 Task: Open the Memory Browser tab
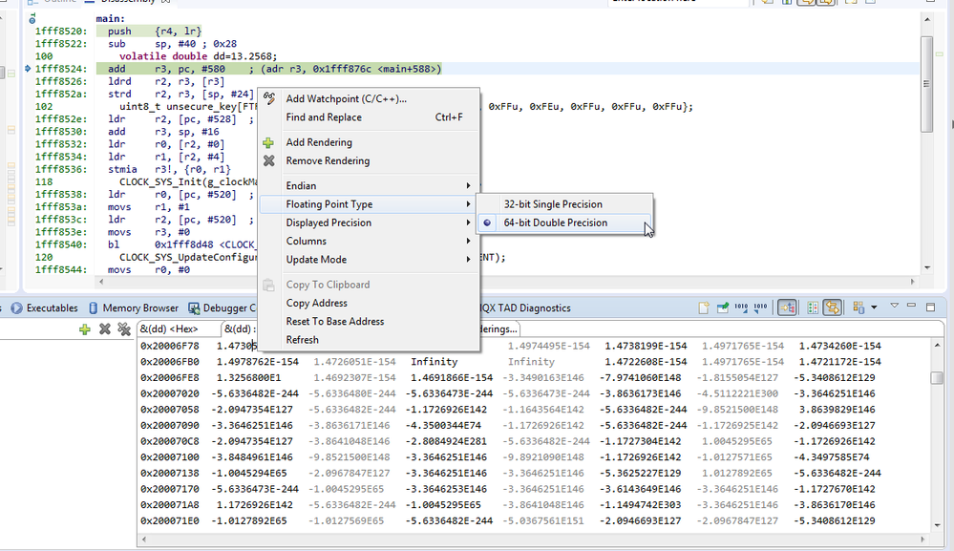click(134, 307)
